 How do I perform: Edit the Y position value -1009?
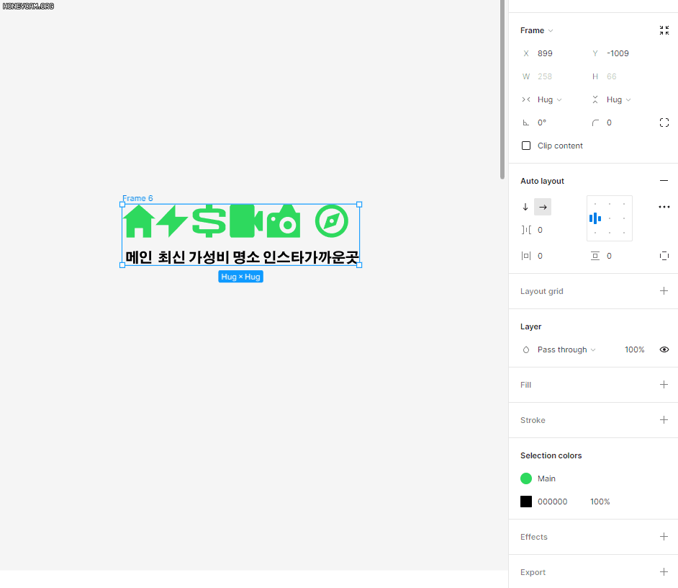point(618,53)
